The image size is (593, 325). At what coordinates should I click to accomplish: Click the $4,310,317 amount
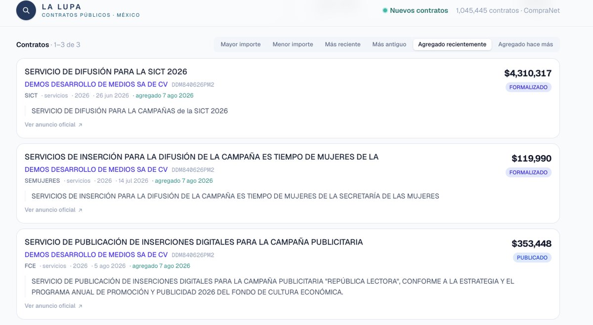tap(528, 74)
